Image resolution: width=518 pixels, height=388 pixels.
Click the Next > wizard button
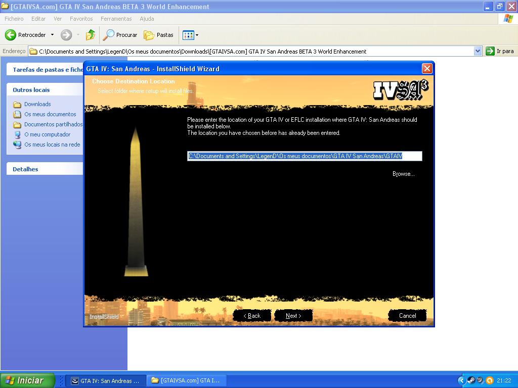(293, 316)
